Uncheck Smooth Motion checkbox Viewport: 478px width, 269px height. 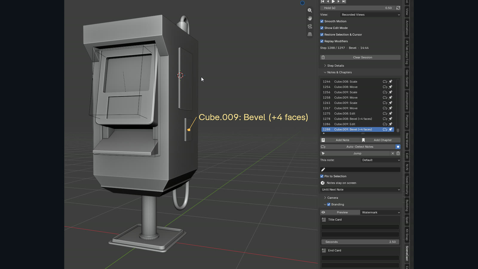(322, 21)
